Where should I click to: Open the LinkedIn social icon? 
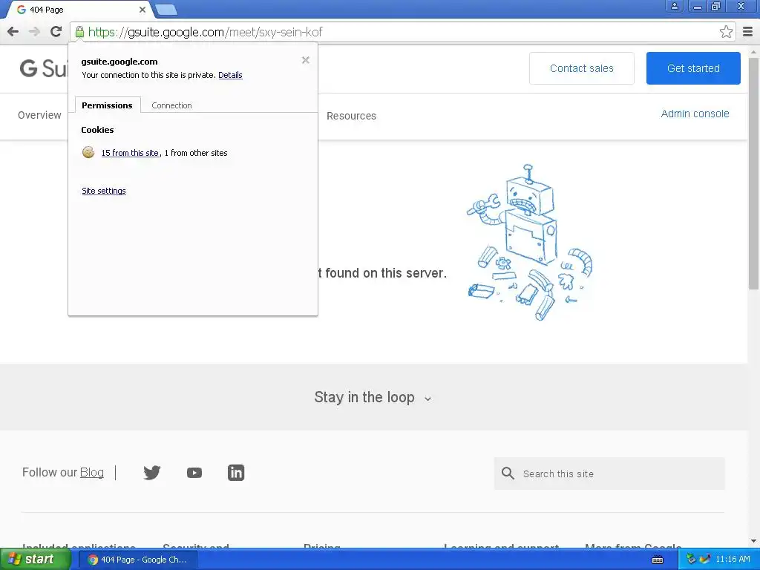coord(236,473)
